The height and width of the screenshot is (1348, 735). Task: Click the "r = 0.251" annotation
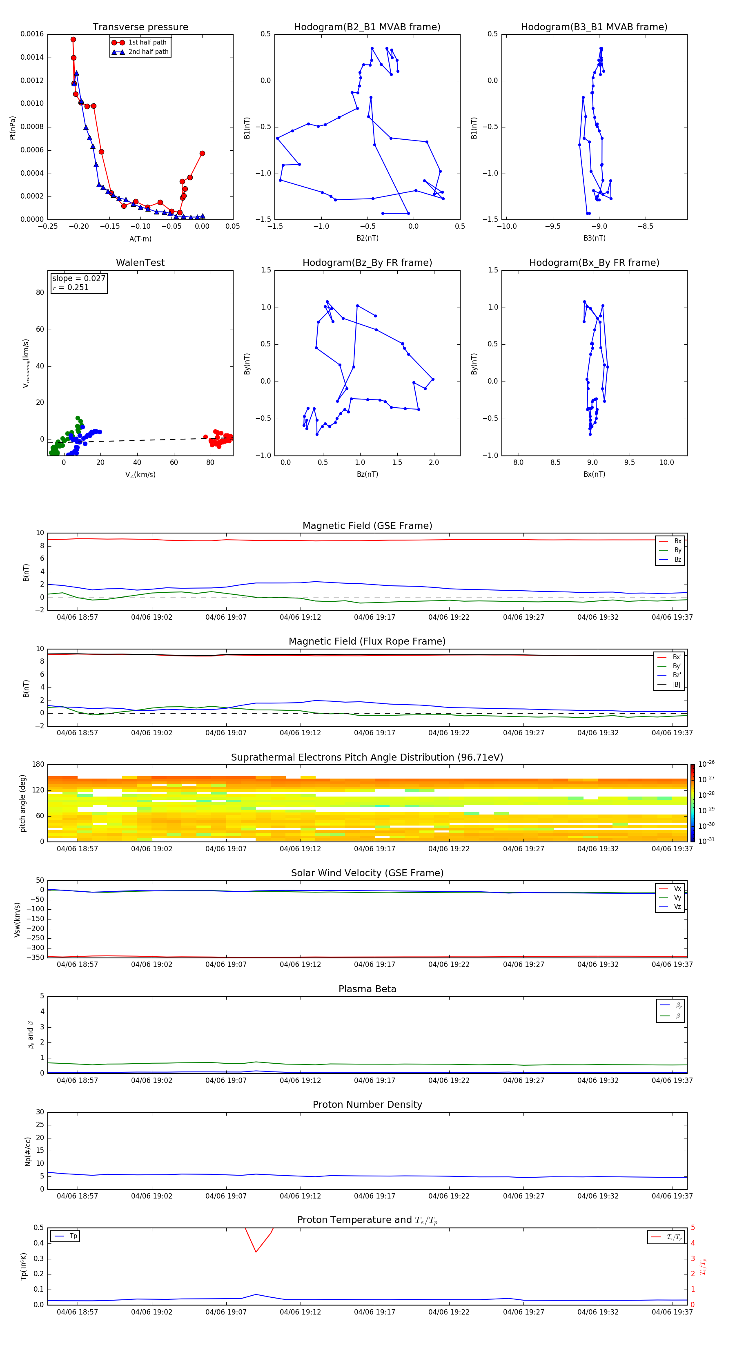(x=71, y=287)
